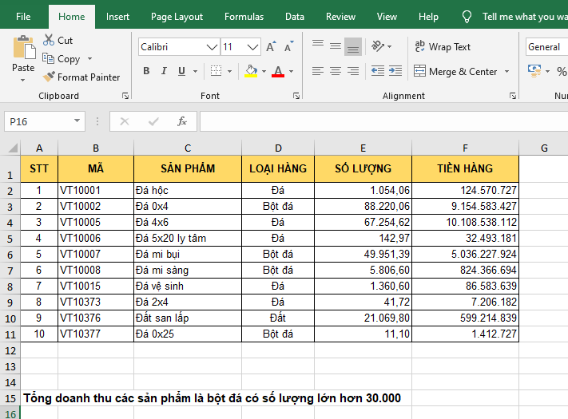568x419 pixels.
Task: Click the Tell me lightbulb icon
Action: pos(467,17)
